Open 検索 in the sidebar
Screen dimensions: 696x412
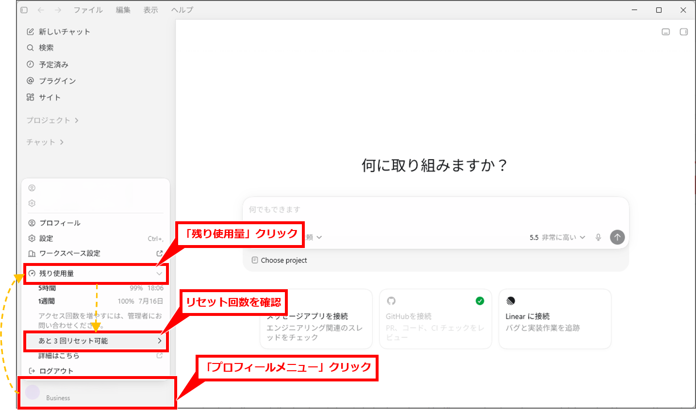pos(40,48)
